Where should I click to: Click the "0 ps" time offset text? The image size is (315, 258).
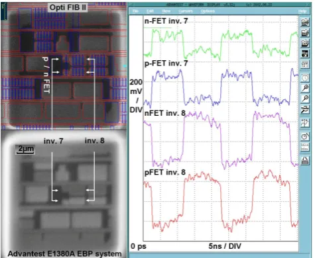(139, 246)
